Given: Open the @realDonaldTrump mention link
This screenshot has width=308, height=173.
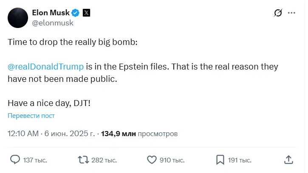Looking at the screenshot, I should [x=45, y=67].
